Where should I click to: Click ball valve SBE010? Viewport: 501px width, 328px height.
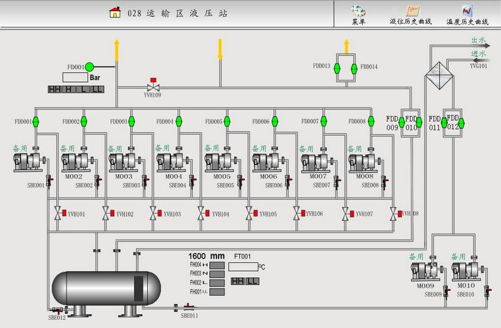[x=487, y=291]
